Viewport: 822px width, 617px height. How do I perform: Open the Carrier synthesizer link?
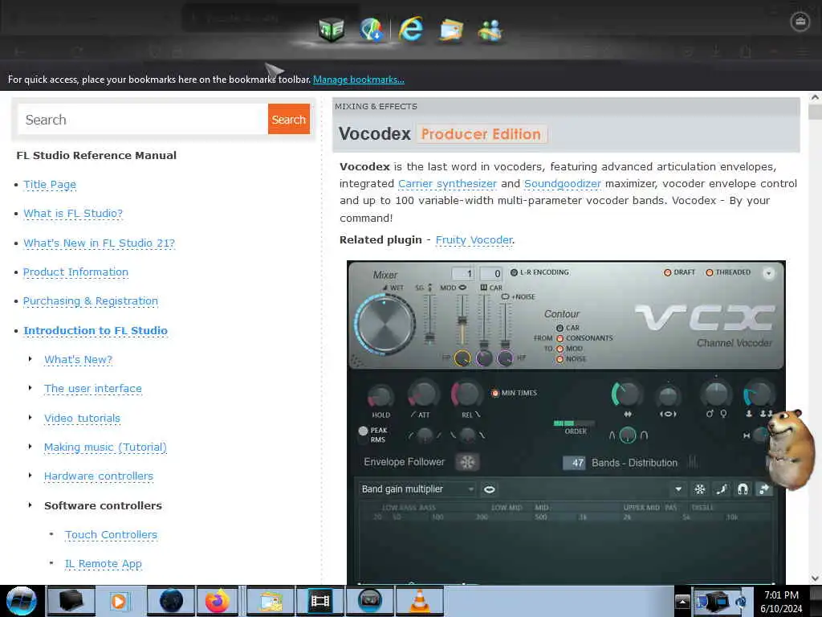pyautogui.click(x=447, y=184)
